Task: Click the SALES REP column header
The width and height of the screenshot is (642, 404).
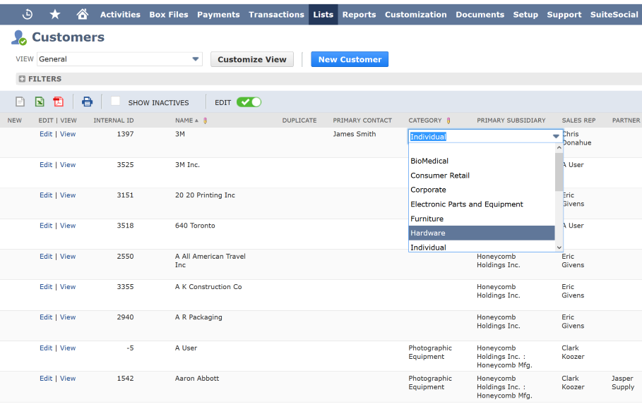Action: (578, 121)
